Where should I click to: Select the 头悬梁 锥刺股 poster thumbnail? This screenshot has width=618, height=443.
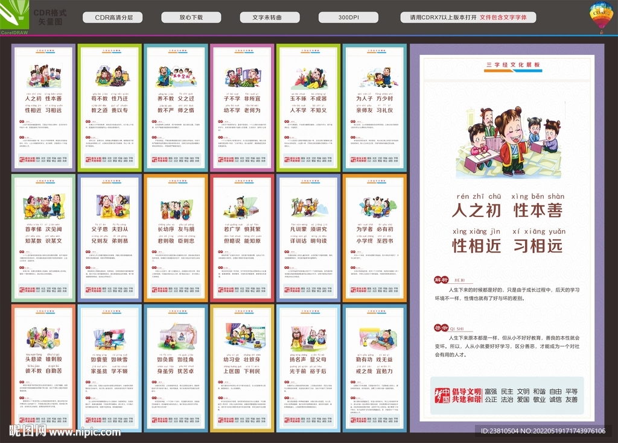point(43,366)
